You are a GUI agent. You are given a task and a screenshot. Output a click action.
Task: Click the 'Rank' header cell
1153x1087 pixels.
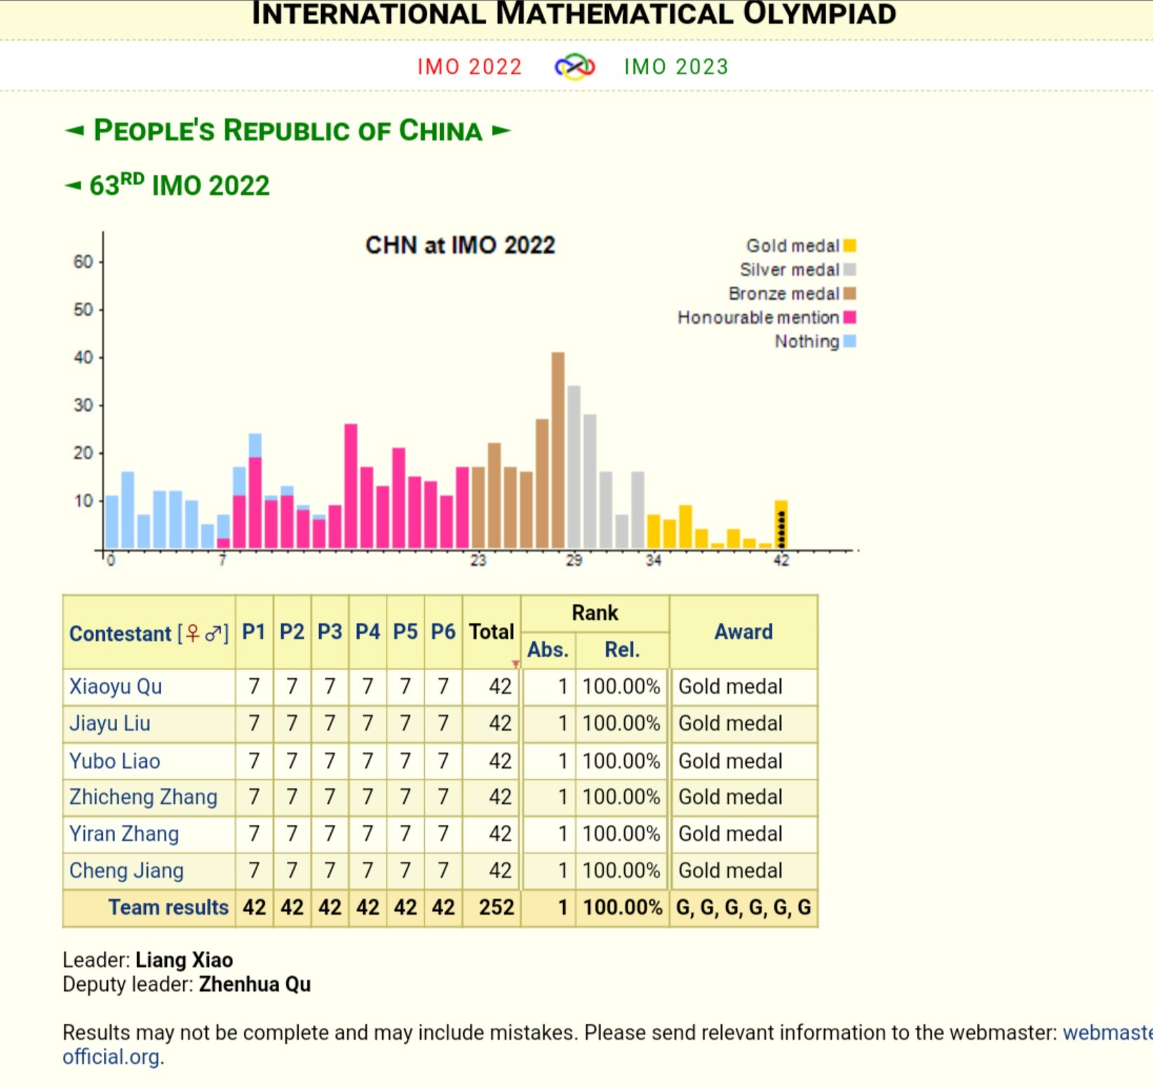(x=595, y=613)
